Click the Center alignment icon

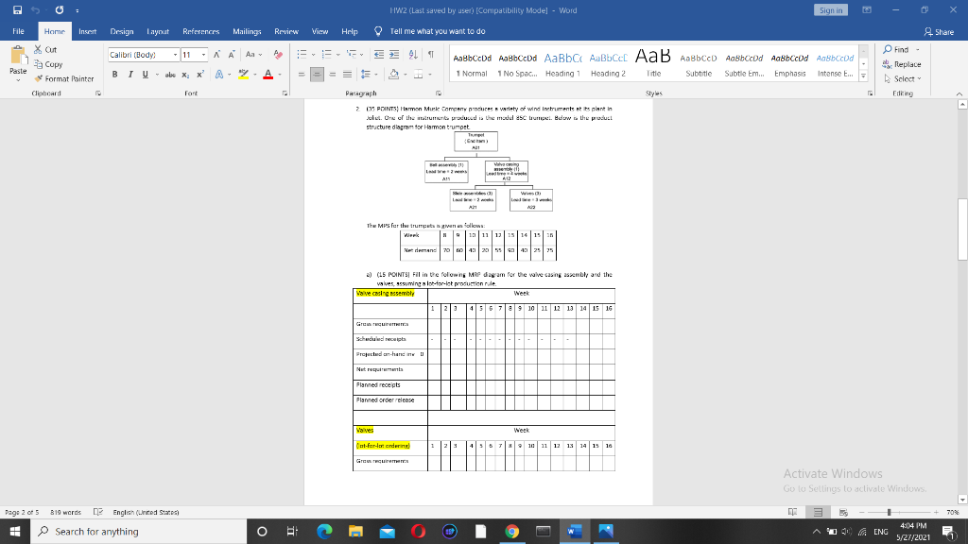click(x=317, y=74)
